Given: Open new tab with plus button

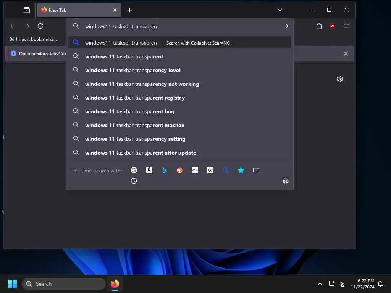Looking at the screenshot, I should (x=130, y=10).
